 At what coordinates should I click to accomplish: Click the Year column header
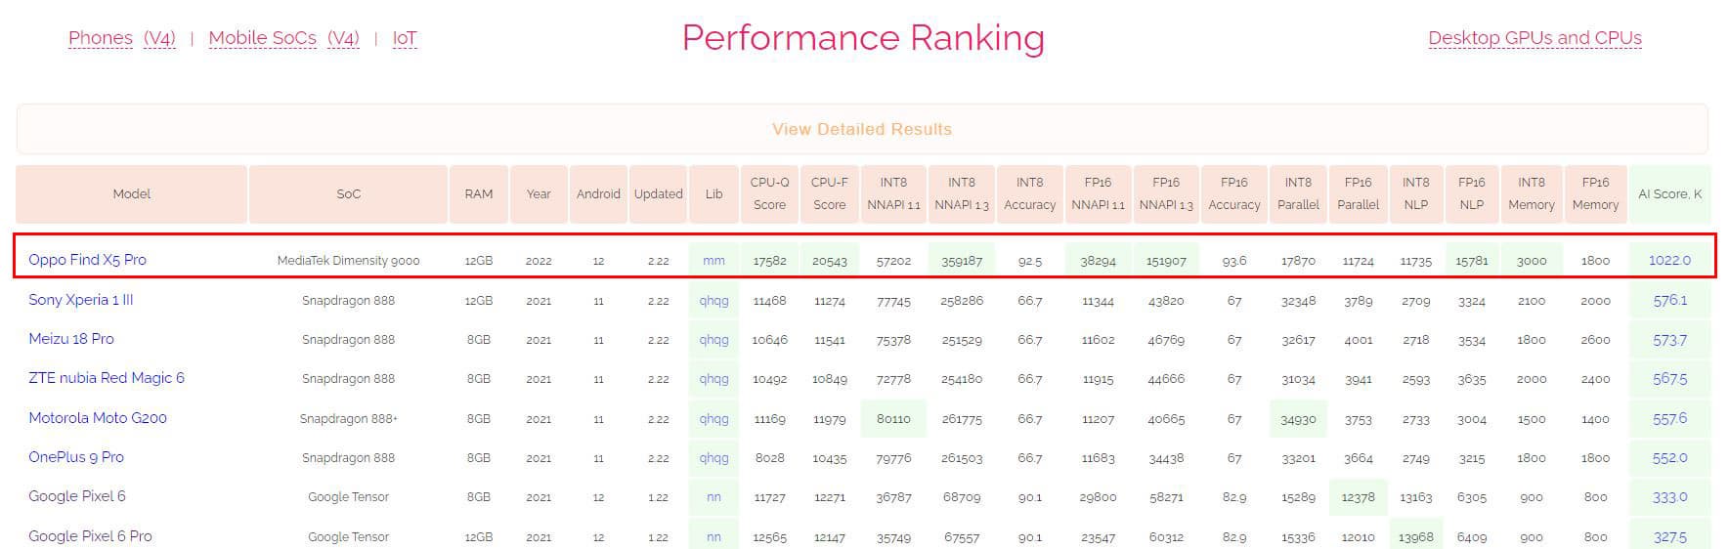[539, 193]
